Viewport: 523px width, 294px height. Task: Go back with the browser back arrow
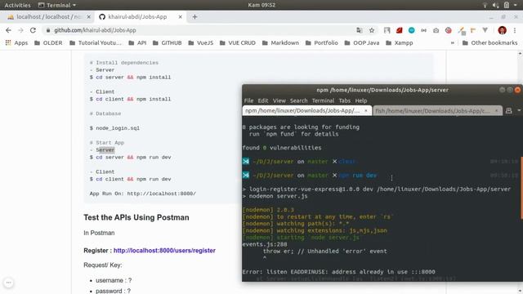8,30
